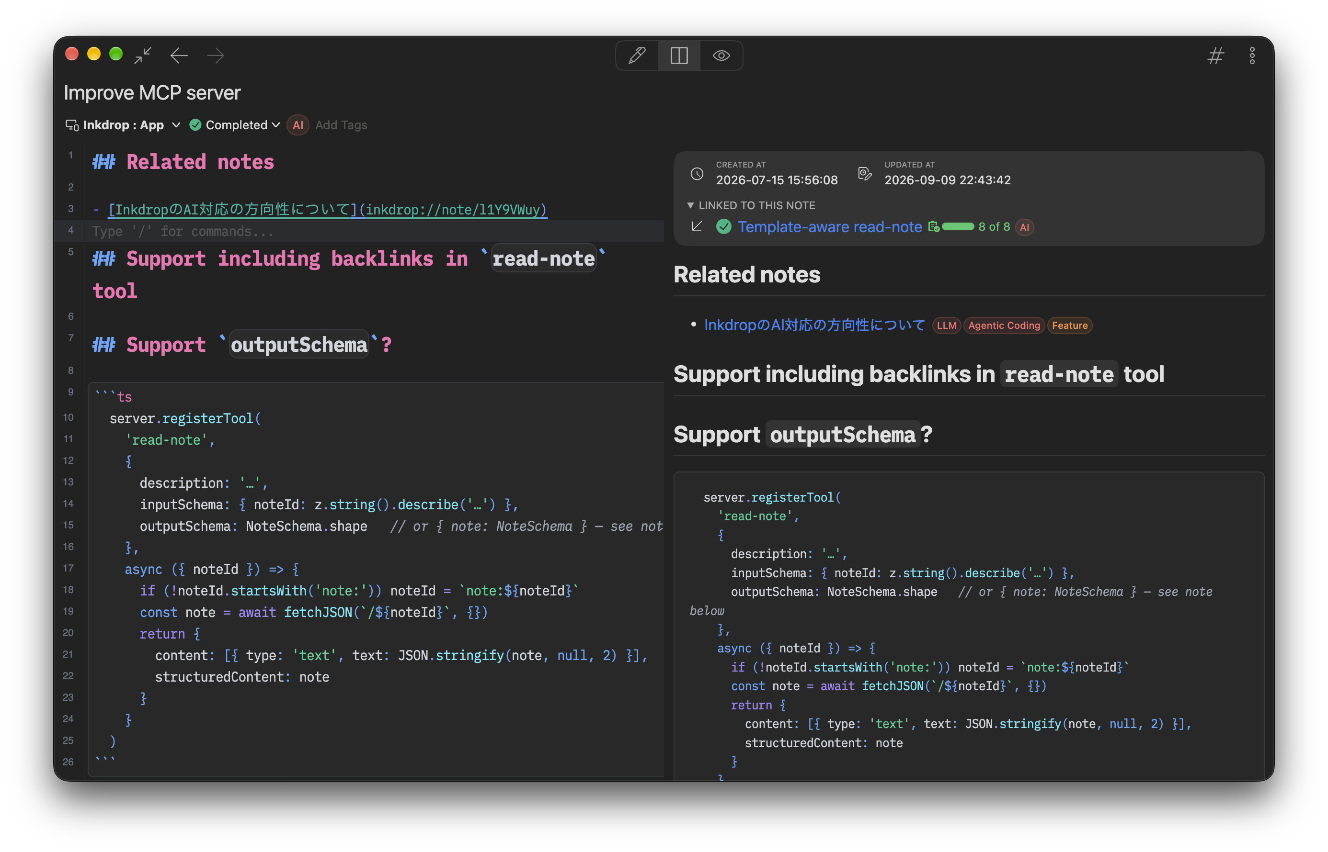
Task: Click the green completed check on Template-aware read-note
Action: [723, 227]
